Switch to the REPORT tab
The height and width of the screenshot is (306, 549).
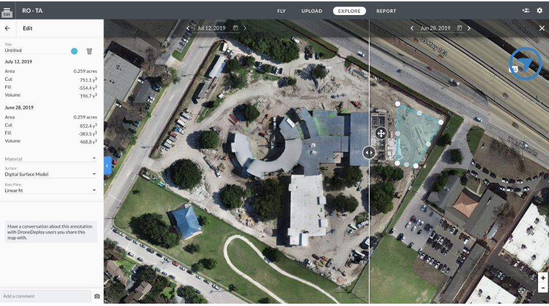coord(386,11)
